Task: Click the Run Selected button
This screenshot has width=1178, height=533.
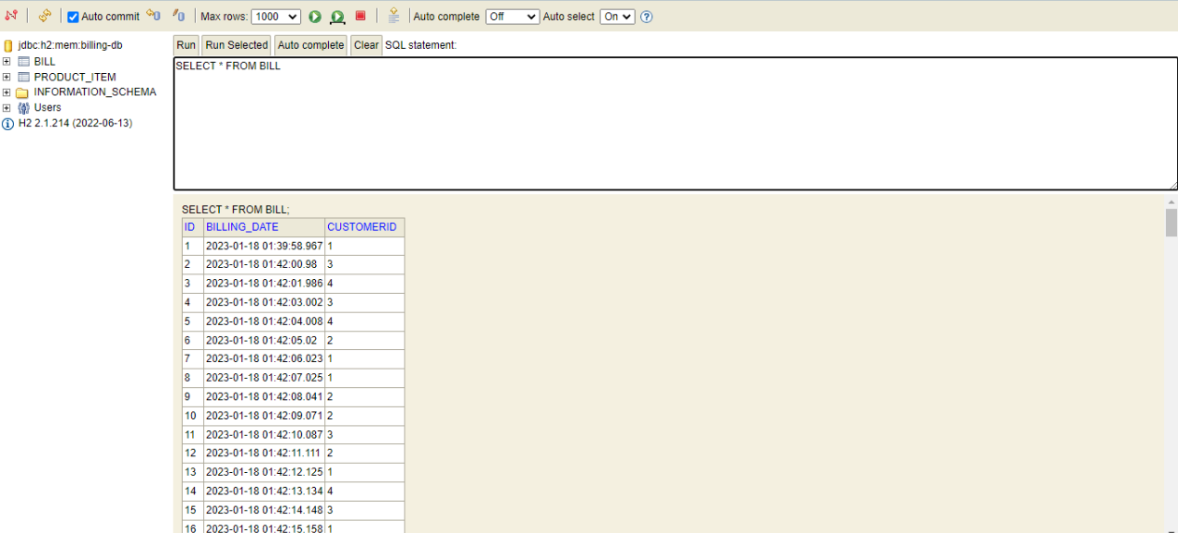Action: (237, 45)
